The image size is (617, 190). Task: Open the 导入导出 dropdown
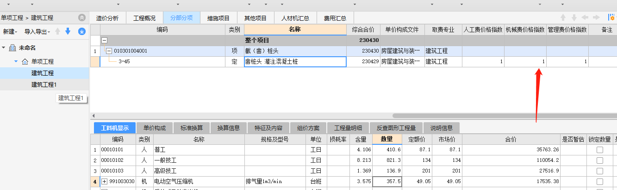(37, 32)
